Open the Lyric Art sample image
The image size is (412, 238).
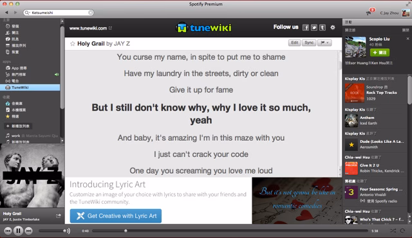pyautogui.click(x=297, y=201)
